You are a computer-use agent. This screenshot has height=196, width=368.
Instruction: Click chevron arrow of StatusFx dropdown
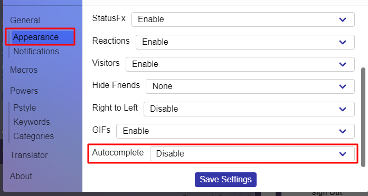[x=343, y=19]
